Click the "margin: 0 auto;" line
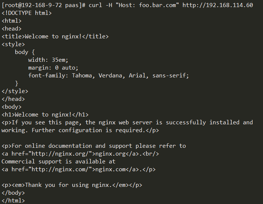This screenshot has width=263, height=204. click(x=53, y=68)
